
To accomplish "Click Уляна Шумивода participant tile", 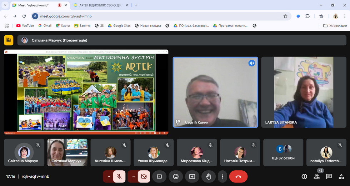I will point(154,152).
